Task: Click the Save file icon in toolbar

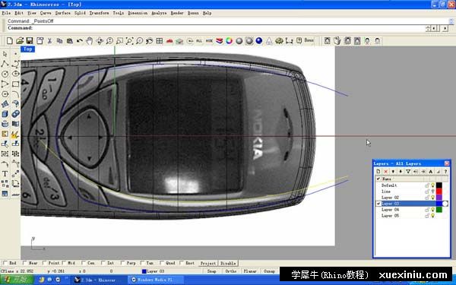Action: coord(30,41)
